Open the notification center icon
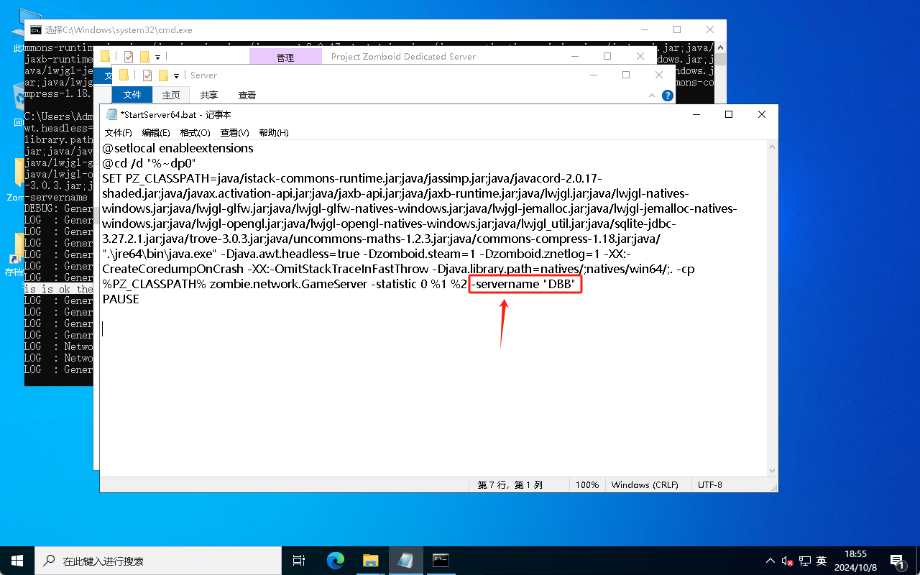 pos(897,561)
